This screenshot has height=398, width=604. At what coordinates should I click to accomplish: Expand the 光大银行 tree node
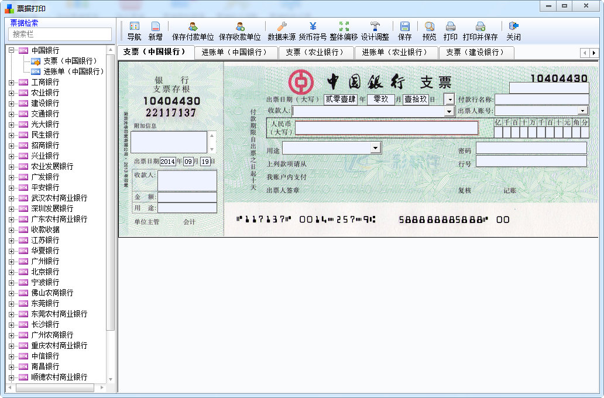[x=12, y=125]
